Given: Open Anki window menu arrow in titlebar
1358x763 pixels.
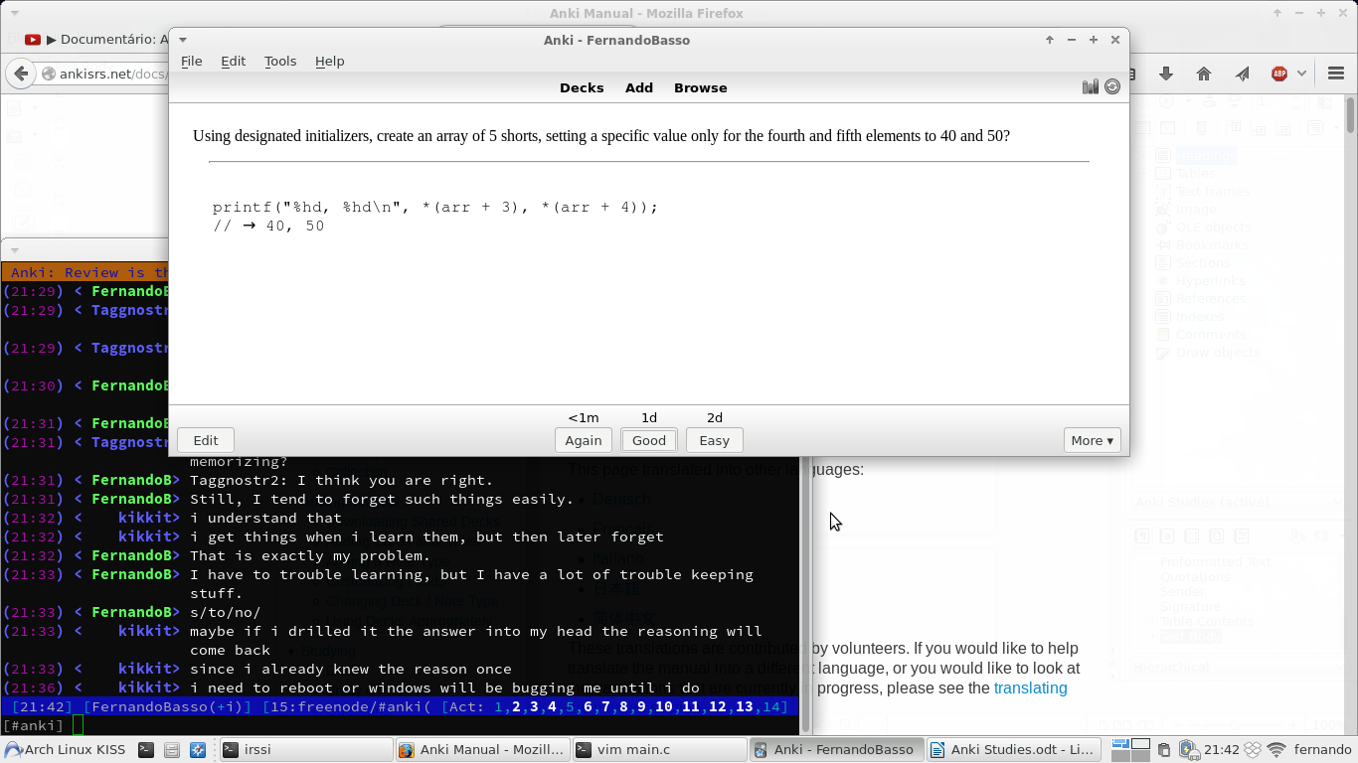Looking at the screenshot, I should pyautogui.click(x=182, y=40).
